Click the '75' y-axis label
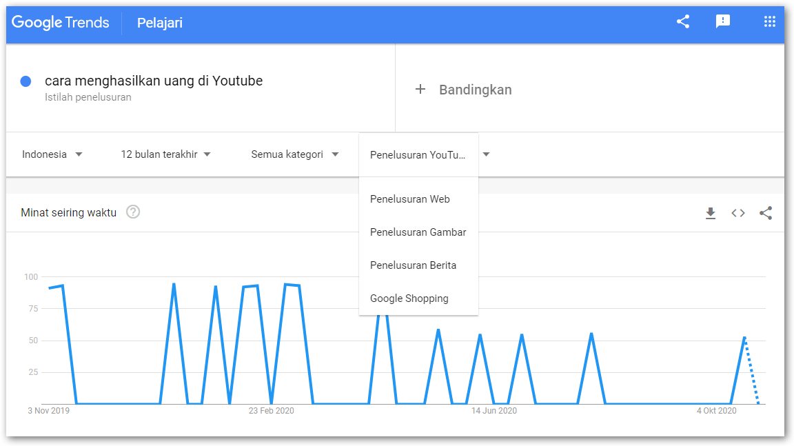Screen dimensions: 794x446 pos(33,309)
